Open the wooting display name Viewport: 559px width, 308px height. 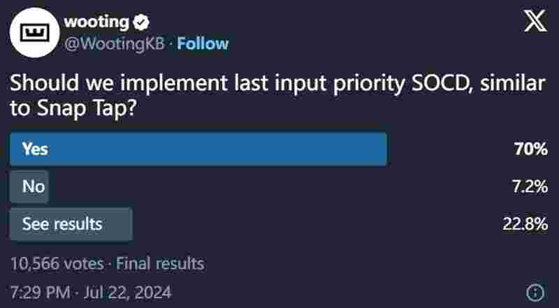[96, 22]
